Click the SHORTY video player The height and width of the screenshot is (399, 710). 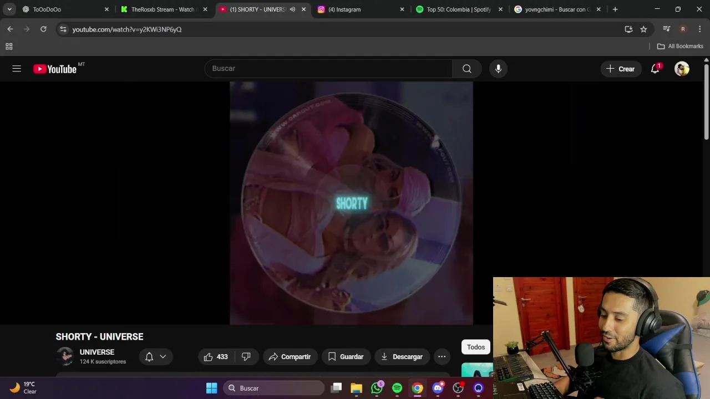point(351,203)
